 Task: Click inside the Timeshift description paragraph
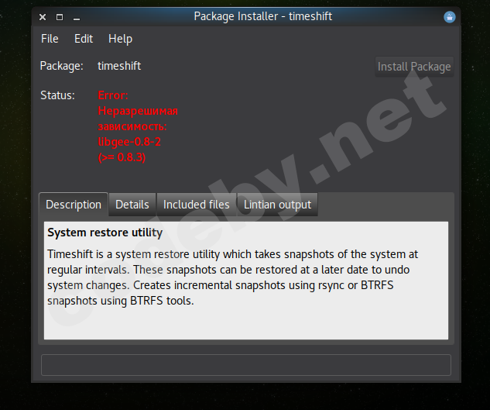tap(232, 277)
